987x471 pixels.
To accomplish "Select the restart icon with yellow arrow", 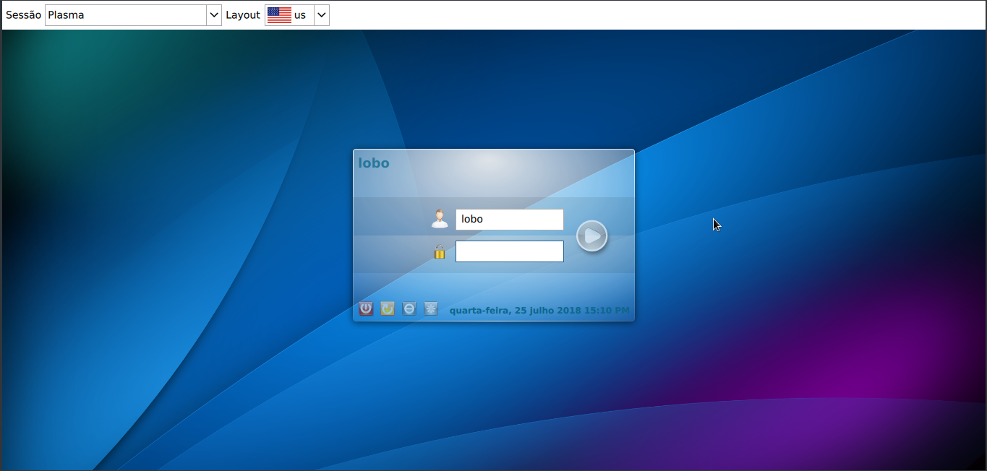I will (388, 308).
